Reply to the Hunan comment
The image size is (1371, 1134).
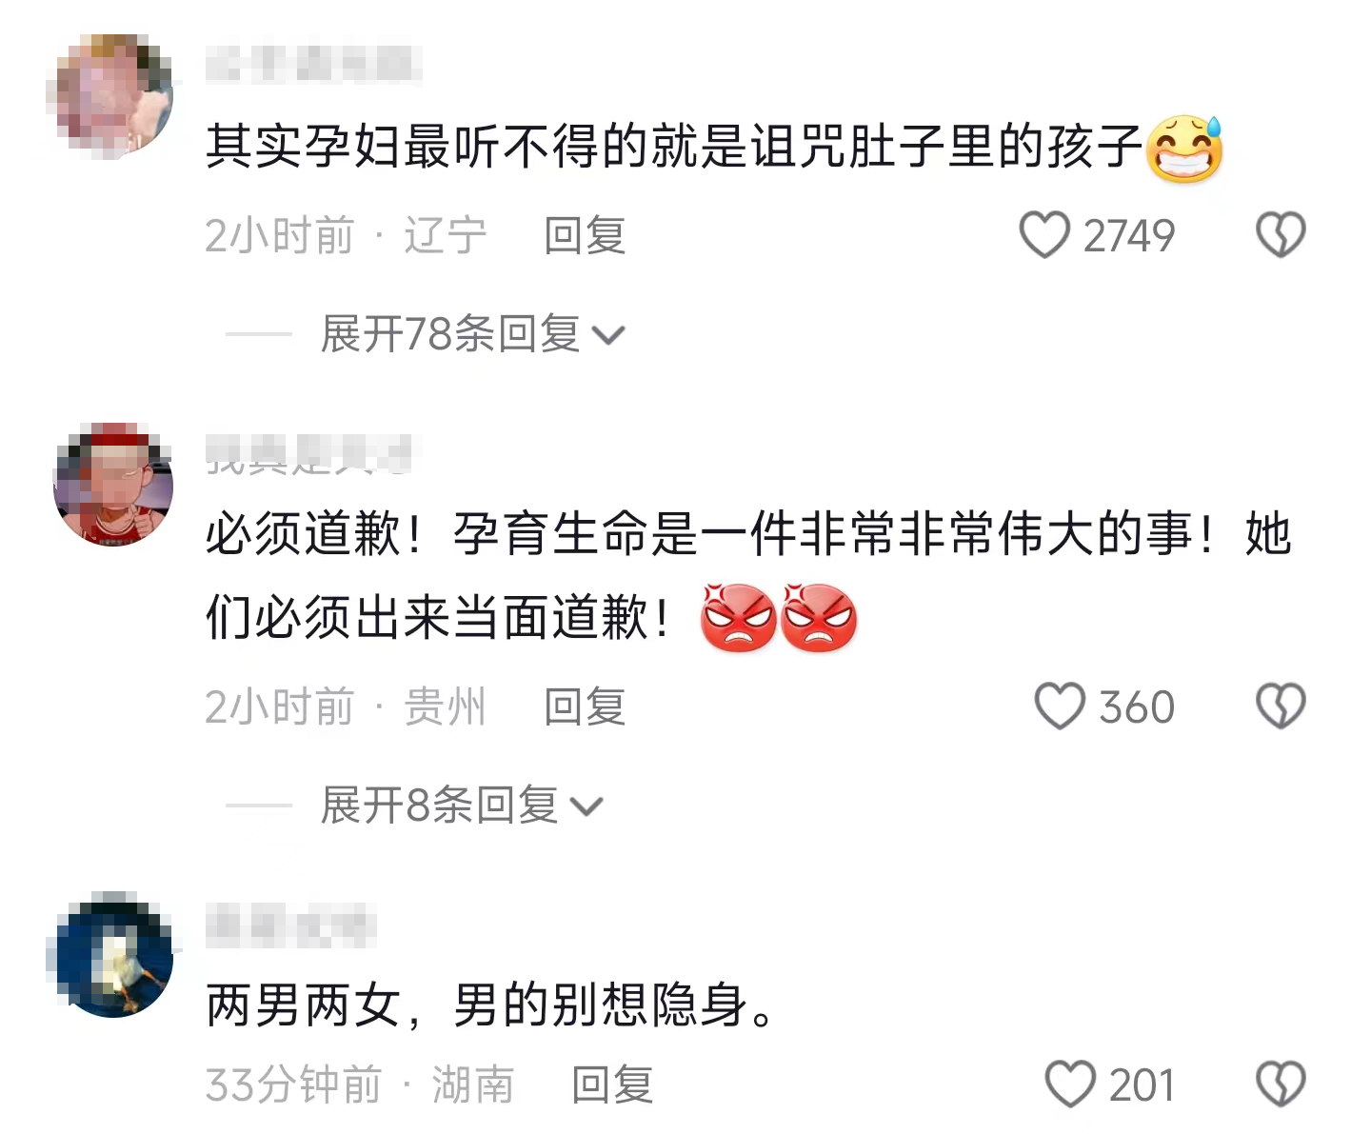pyautogui.click(x=612, y=1084)
